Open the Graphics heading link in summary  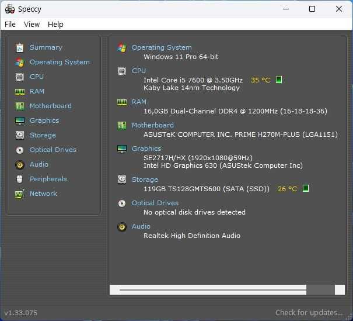(x=146, y=149)
